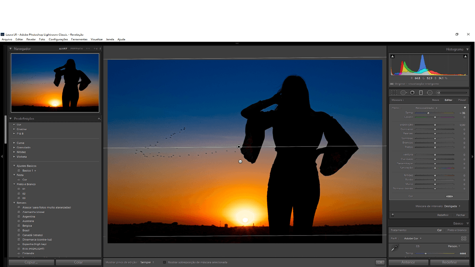Click the bottom Redefinir button

(x=449, y=262)
